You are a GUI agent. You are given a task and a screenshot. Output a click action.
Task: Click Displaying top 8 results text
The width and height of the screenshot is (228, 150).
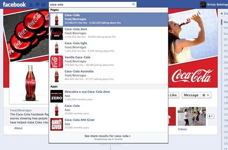click(x=108, y=139)
